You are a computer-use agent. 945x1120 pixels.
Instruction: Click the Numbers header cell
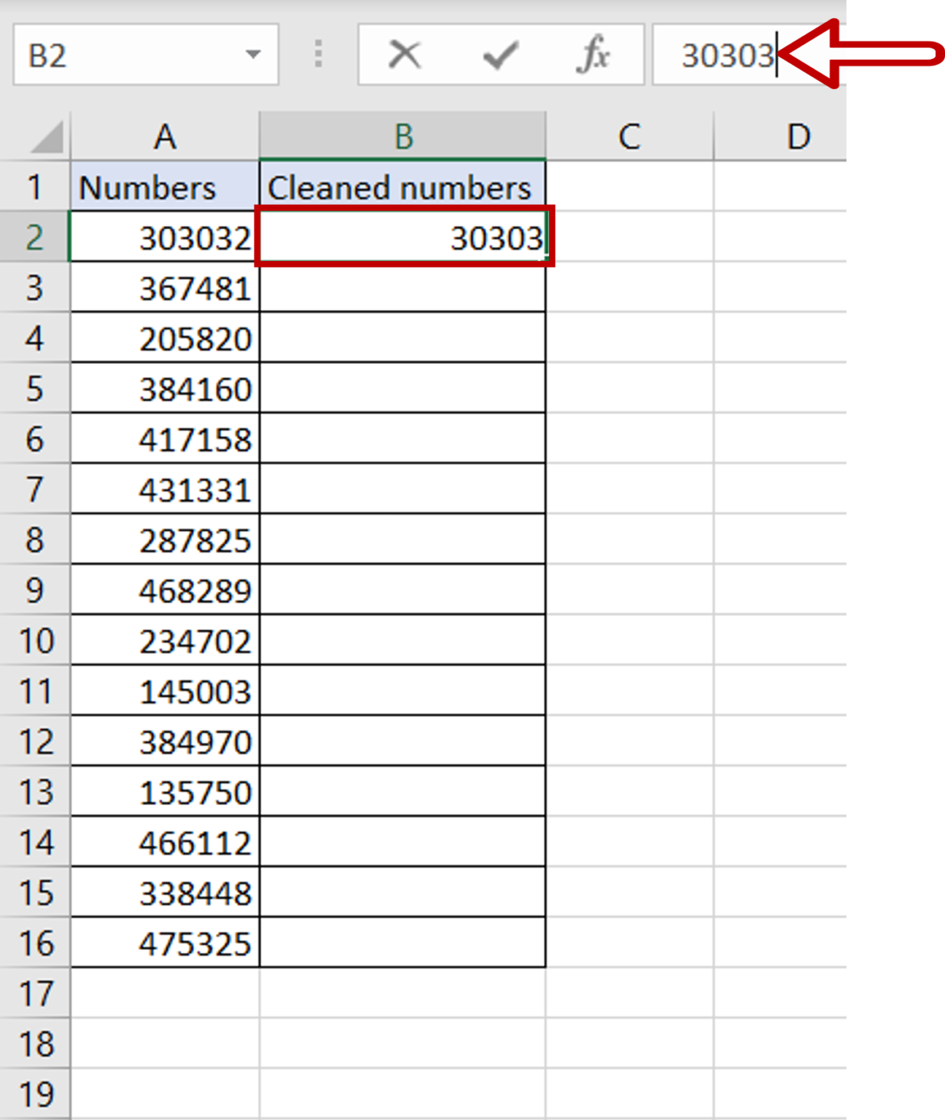point(165,187)
